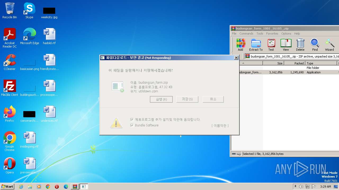Select Acrobat Reader DC desktop shortcut
339x190 pixels.
click(x=10, y=38)
